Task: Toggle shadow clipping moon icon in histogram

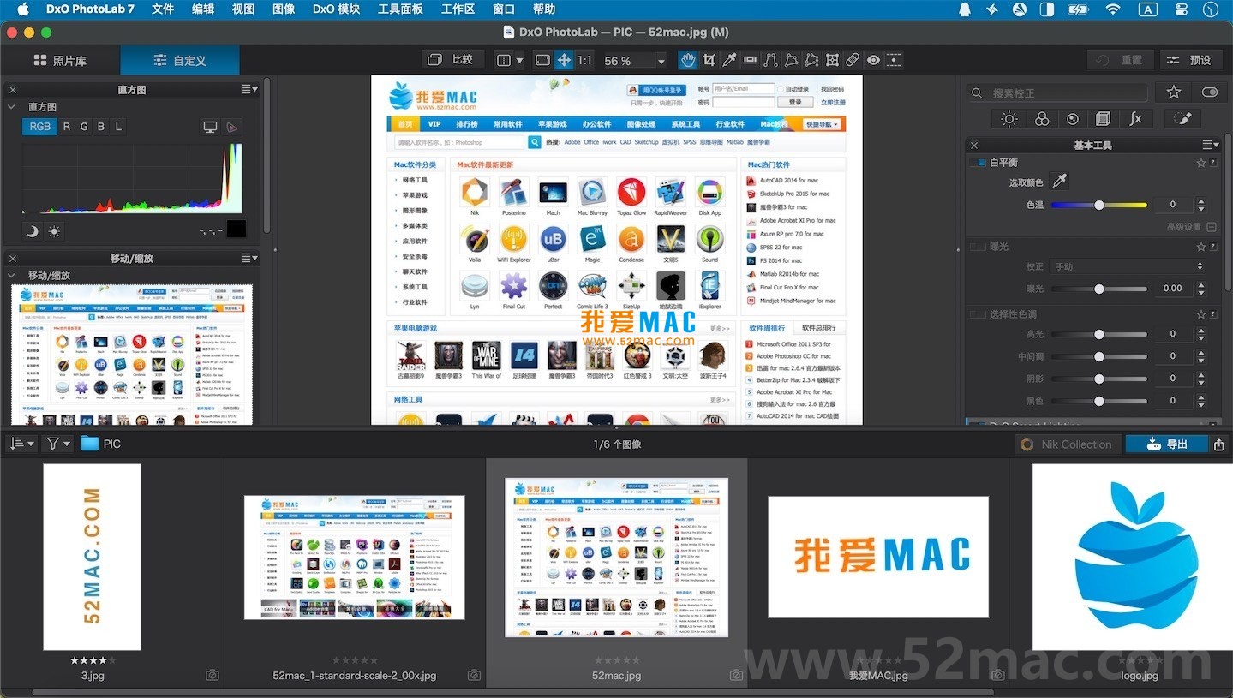Action: tap(32, 231)
